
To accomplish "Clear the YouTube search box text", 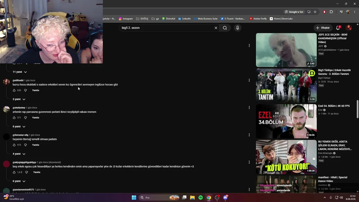I will [216, 28].
